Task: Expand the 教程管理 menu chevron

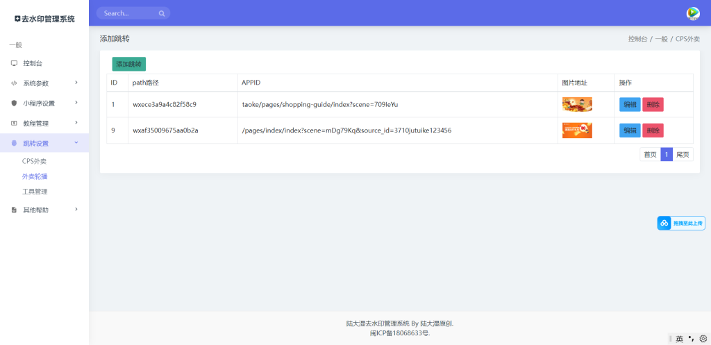Action: pyautogui.click(x=76, y=122)
